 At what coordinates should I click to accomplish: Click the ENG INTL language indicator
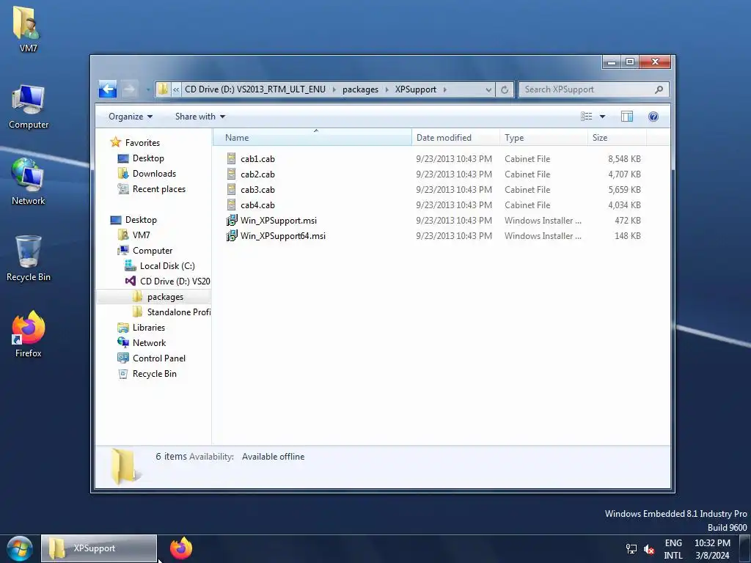pyautogui.click(x=673, y=549)
